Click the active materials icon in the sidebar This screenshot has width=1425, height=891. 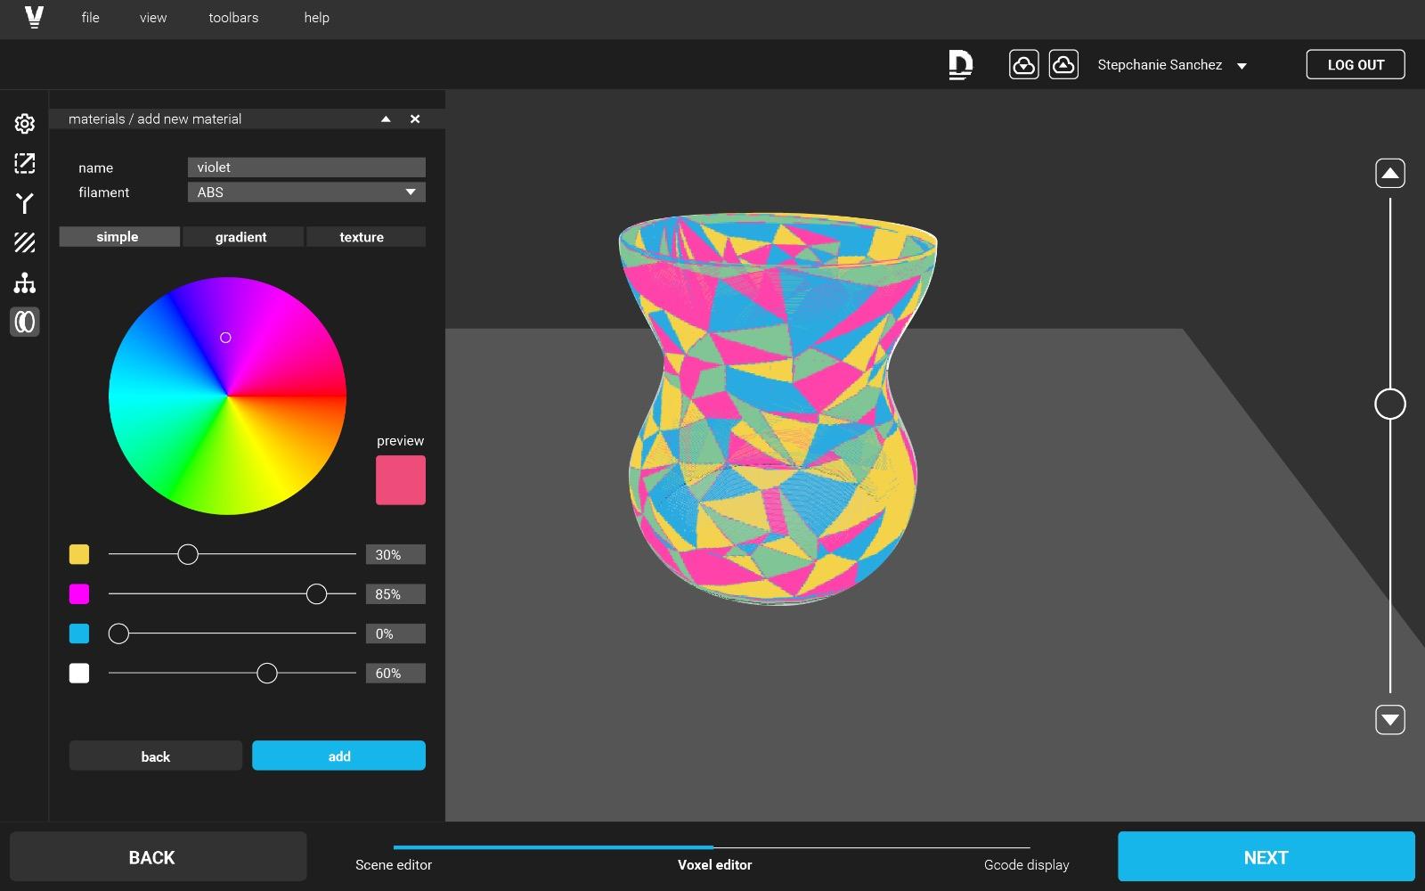click(25, 322)
